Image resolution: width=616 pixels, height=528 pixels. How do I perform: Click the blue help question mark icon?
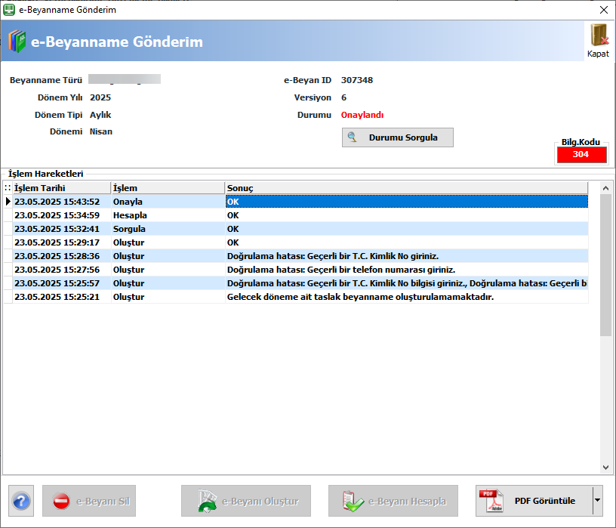click(21, 502)
